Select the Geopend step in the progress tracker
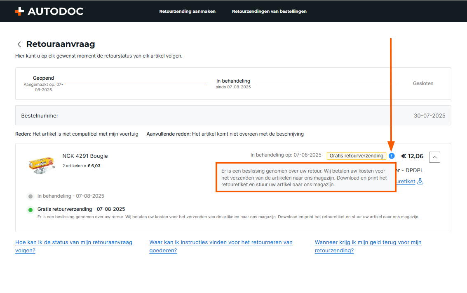The height and width of the screenshot is (293, 467). pyautogui.click(x=43, y=78)
